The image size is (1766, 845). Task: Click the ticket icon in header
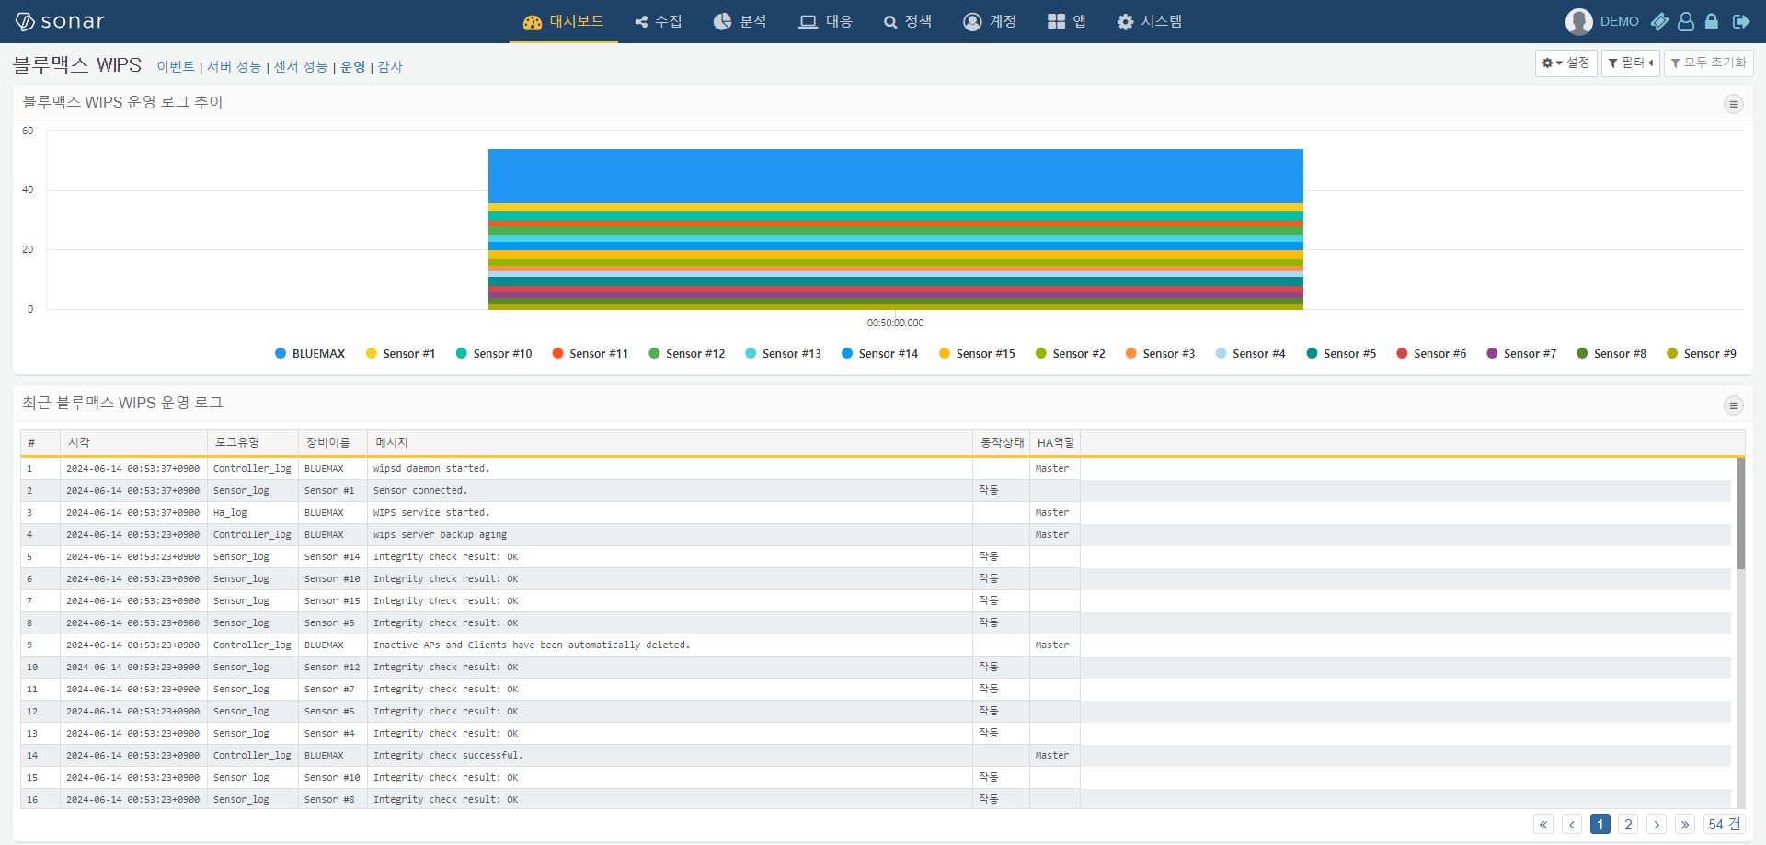pyautogui.click(x=1659, y=21)
